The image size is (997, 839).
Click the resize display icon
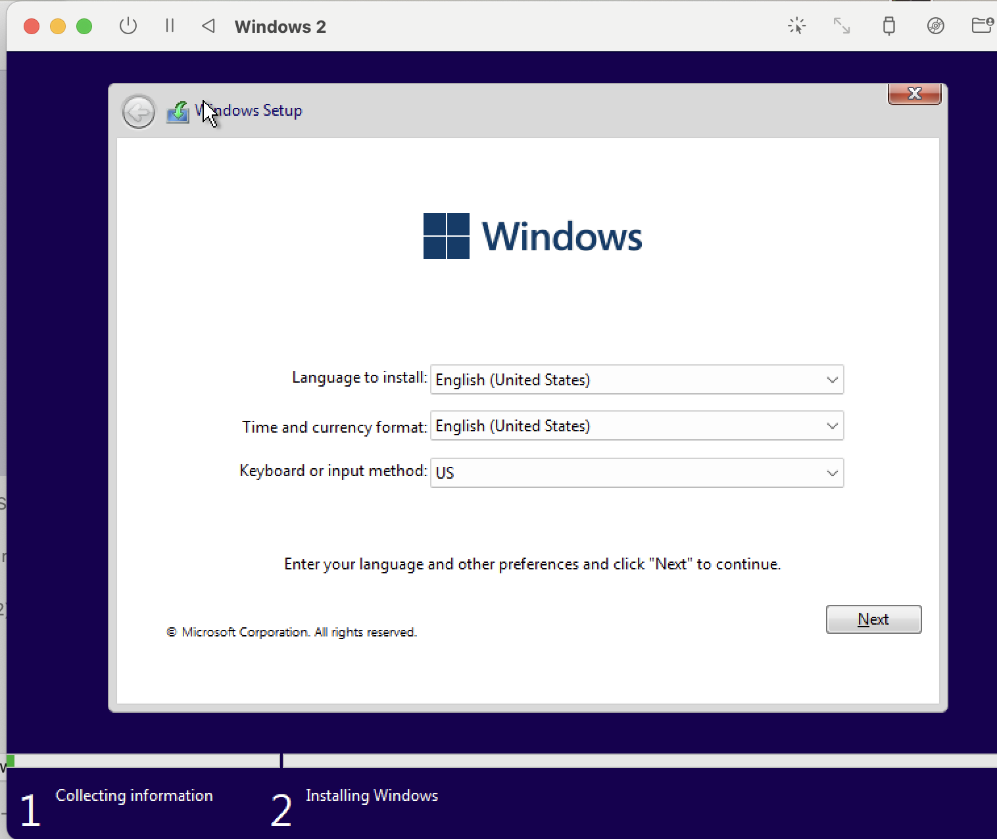tap(842, 26)
